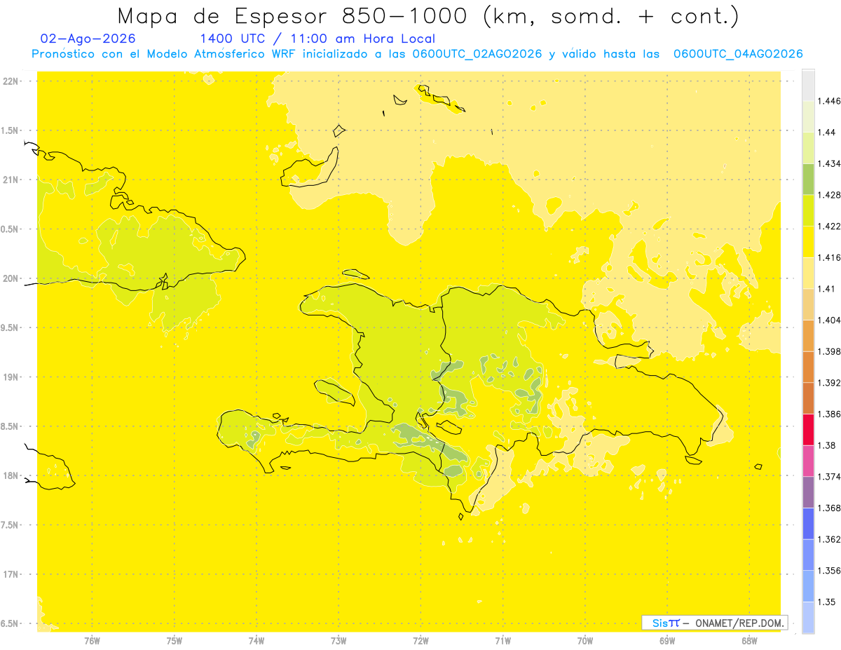This screenshot has height=650, width=841.
Task: Click the colorbar value 1.392
Action: click(x=829, y=383)
